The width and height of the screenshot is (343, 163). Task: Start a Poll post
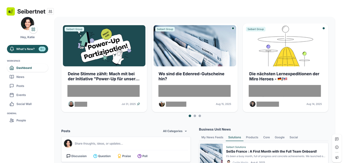[x=142, y=156]
